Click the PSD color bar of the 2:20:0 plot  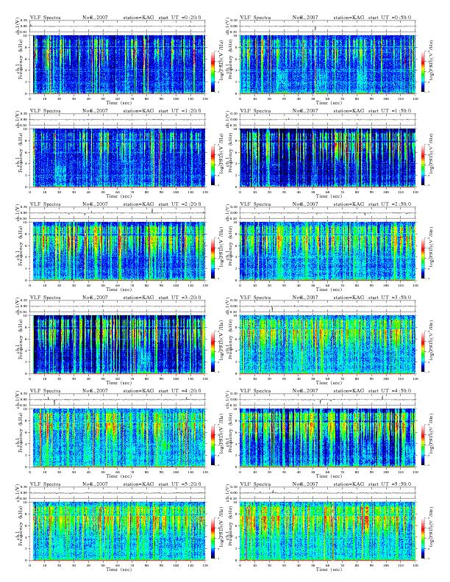click(x=213, y=258)
